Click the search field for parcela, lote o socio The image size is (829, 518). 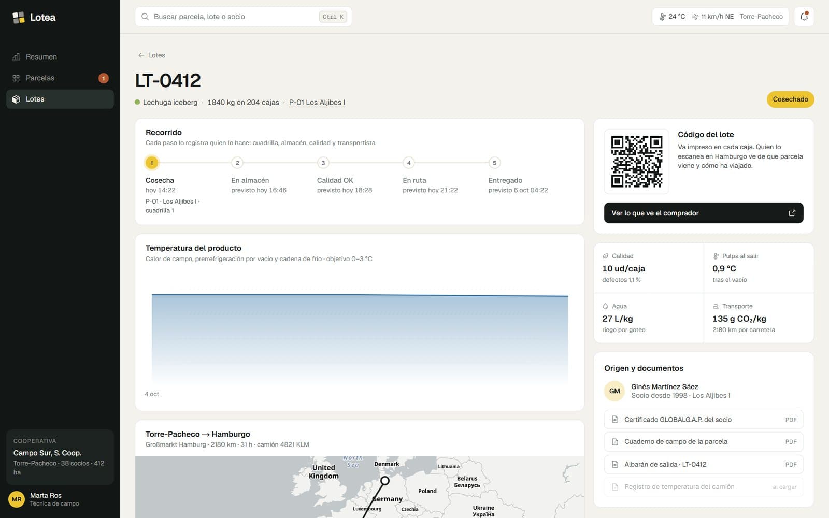pos(244,17)
